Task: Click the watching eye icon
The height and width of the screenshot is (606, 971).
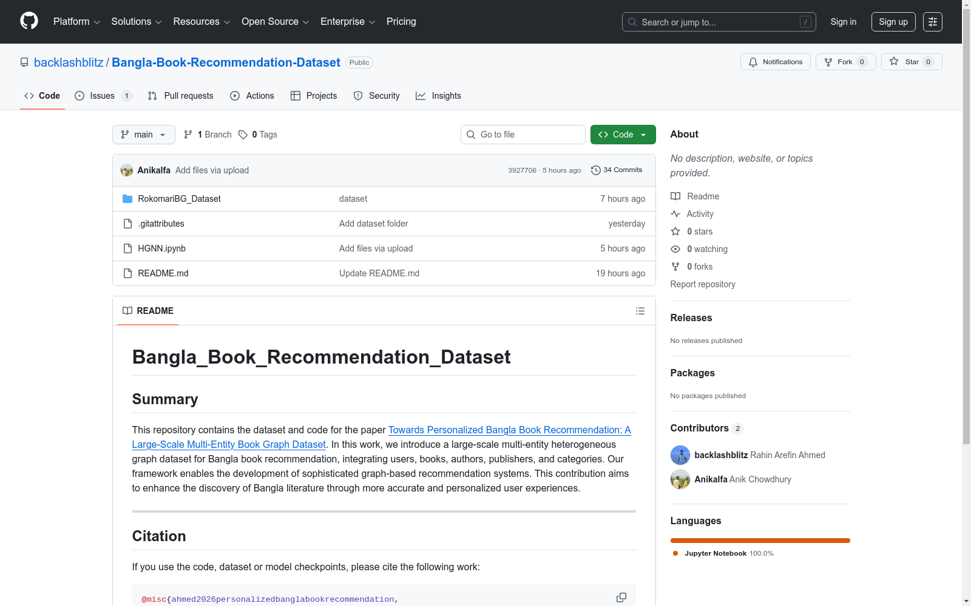Action: [675, 249]
